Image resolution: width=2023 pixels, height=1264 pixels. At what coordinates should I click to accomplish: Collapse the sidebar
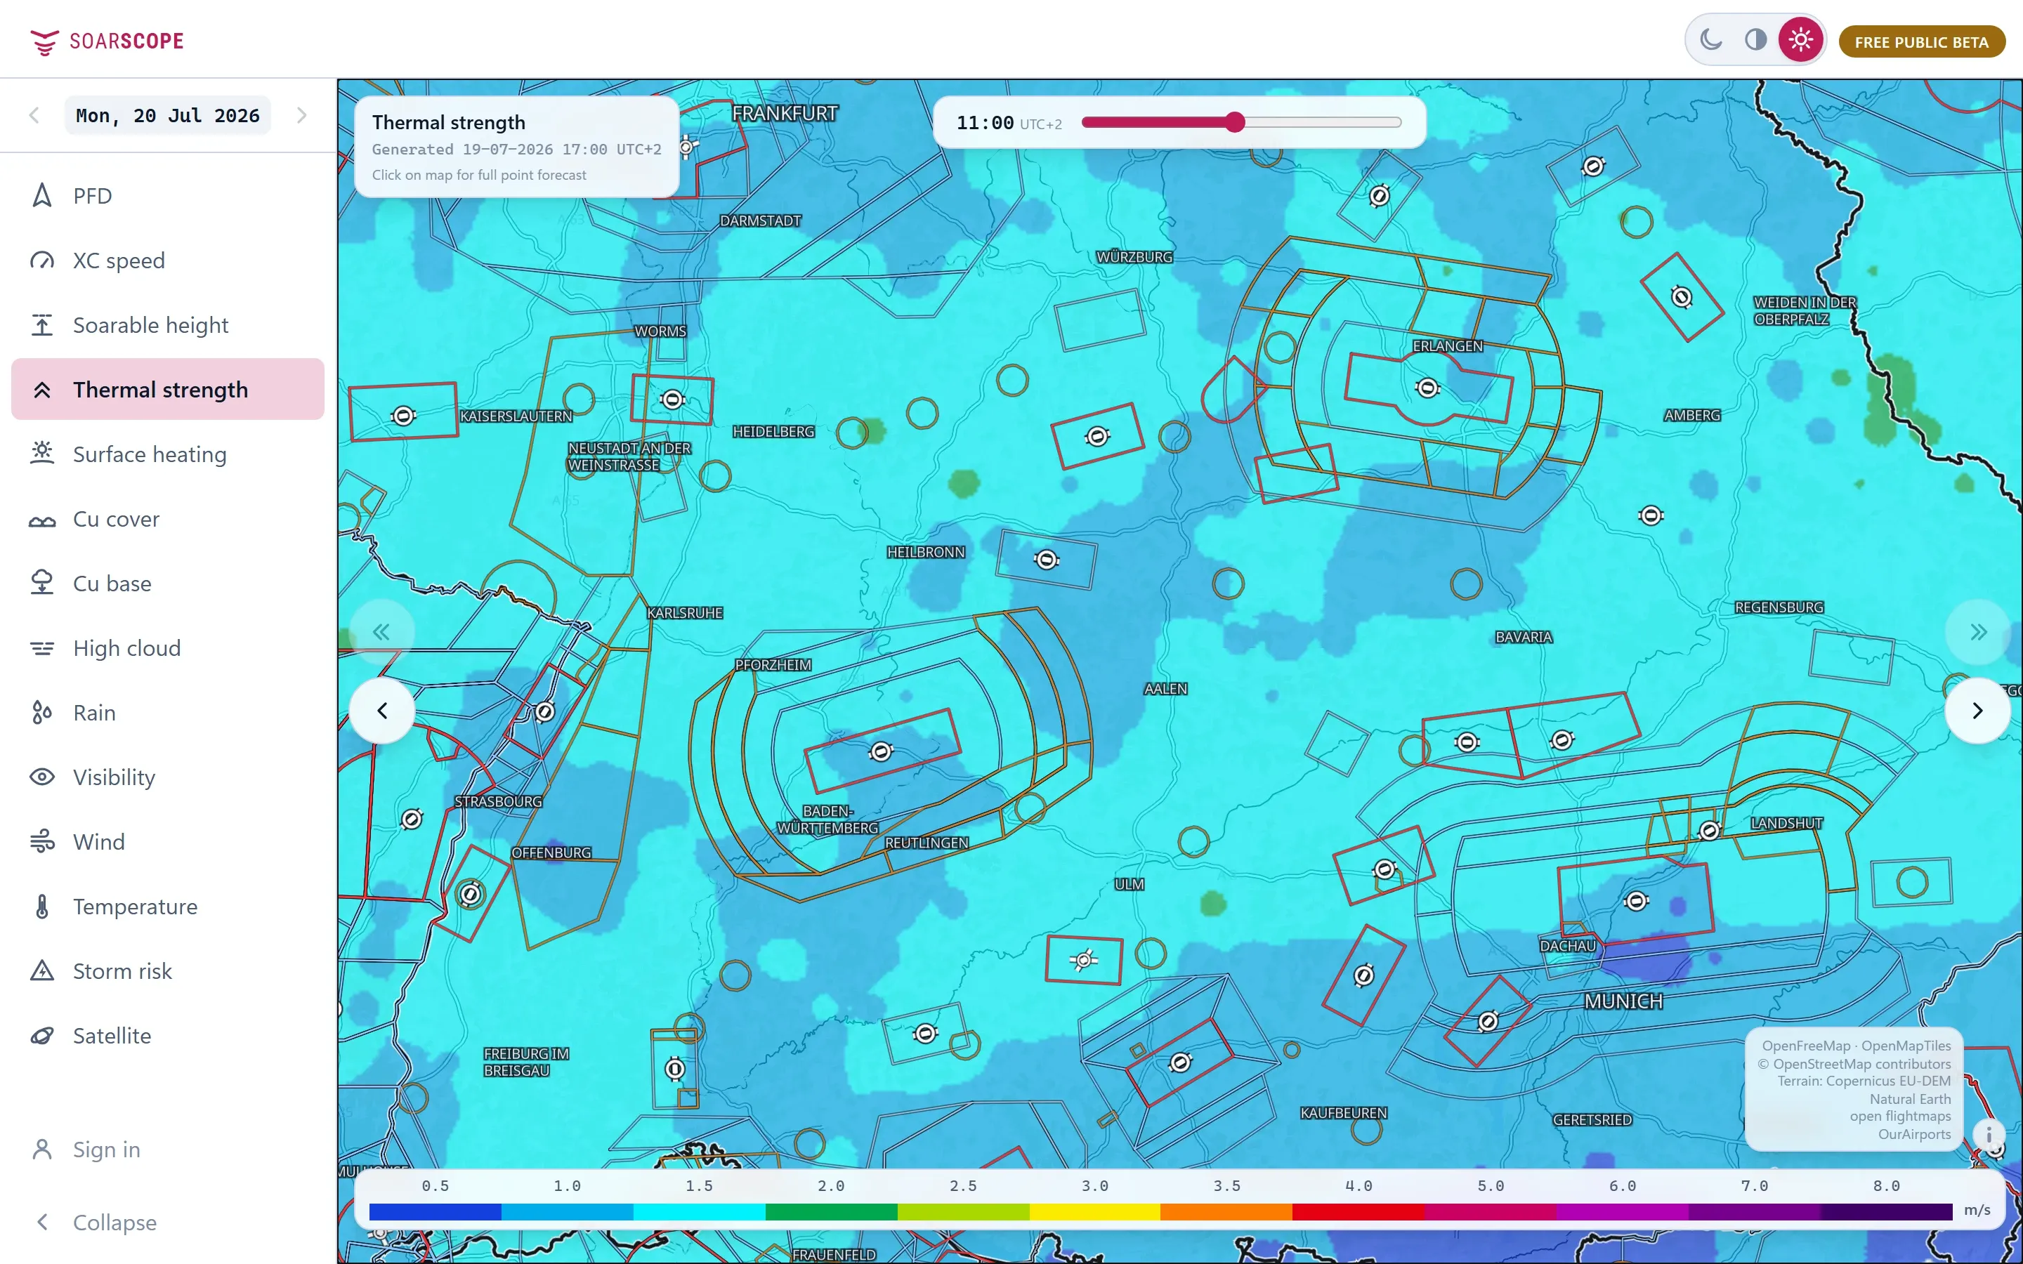tap(167, 1222)
